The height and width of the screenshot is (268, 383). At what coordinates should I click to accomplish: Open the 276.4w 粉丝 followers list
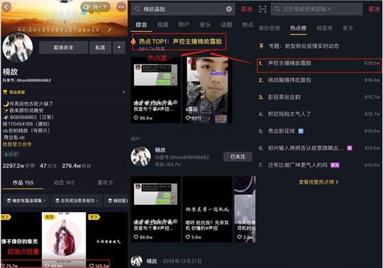click(x=77, y=166)
